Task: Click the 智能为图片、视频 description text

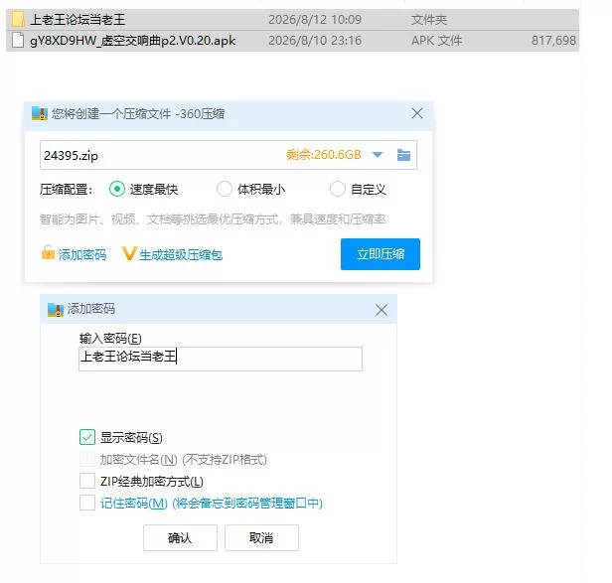Action: coord(213,219)
